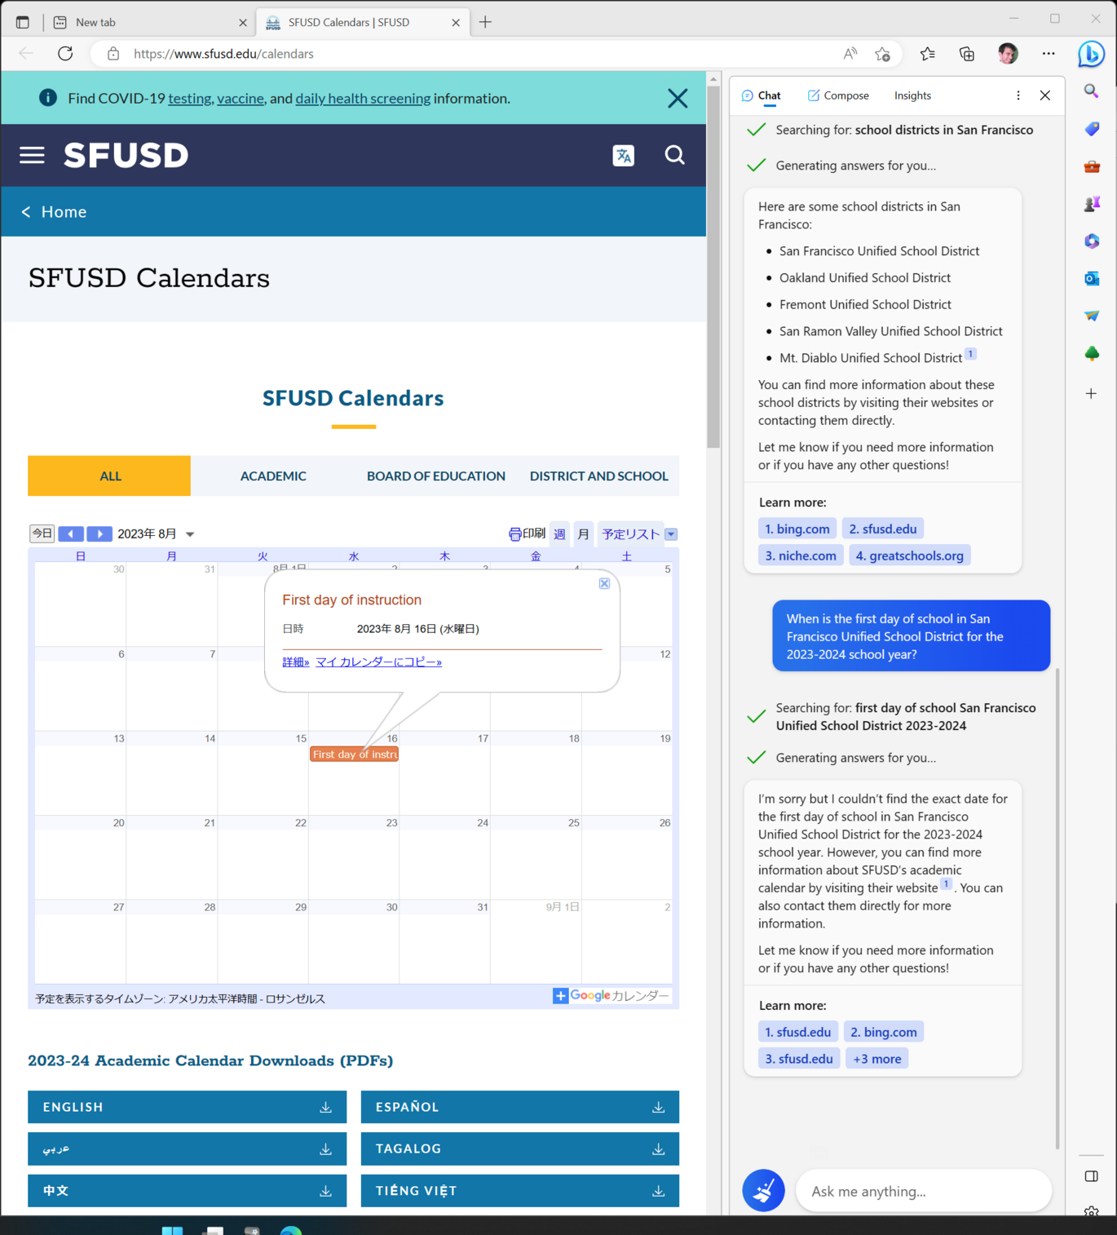Close the First day of instruction popup
The height and width of the screenshot is (1235, 1117).
pyautogui.click(x=604, y=583)
